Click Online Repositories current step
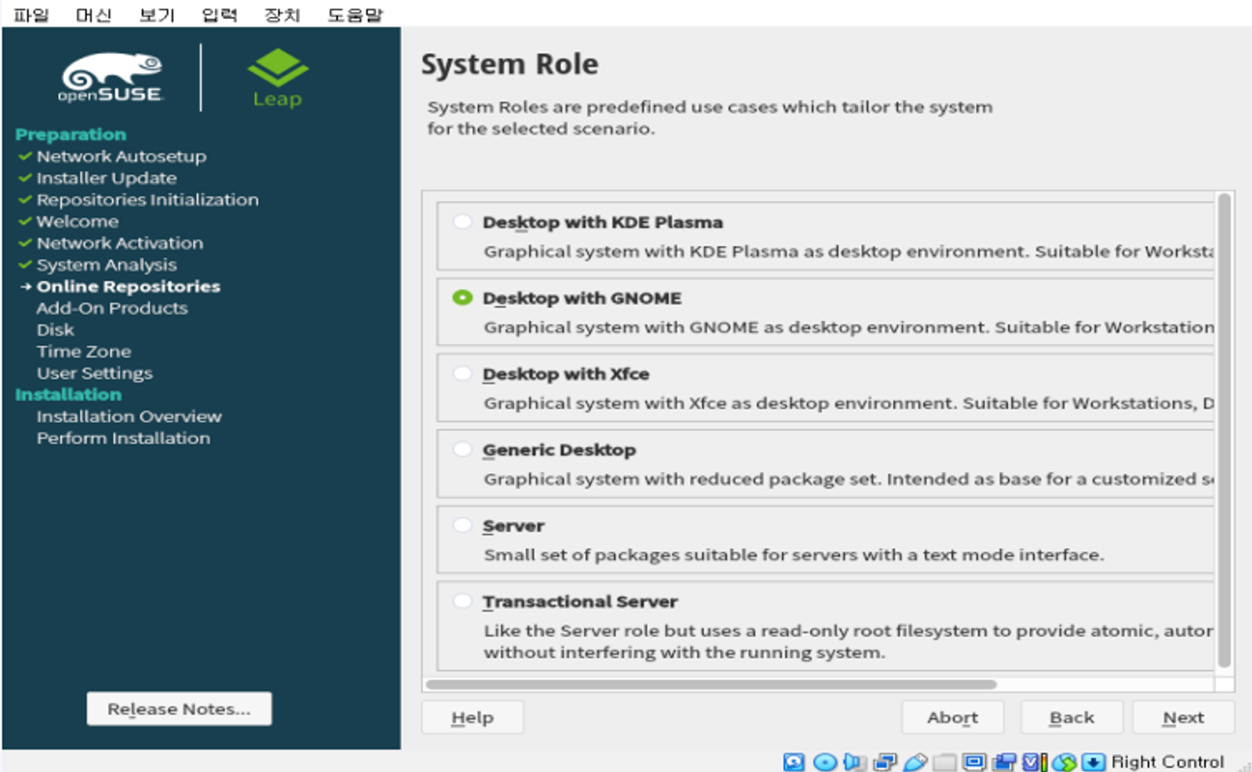This screenshot has height=772, width=1252. pyautogui.click(x=129, y=286)
